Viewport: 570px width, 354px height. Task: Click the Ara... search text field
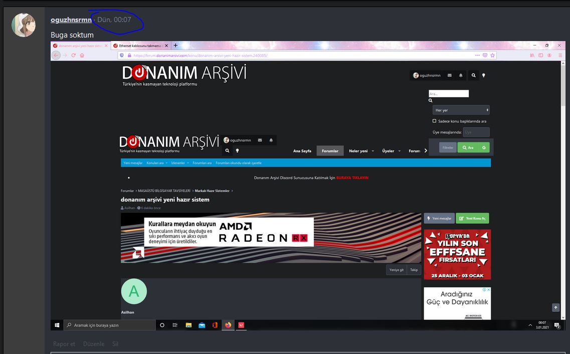pos(449,94)
